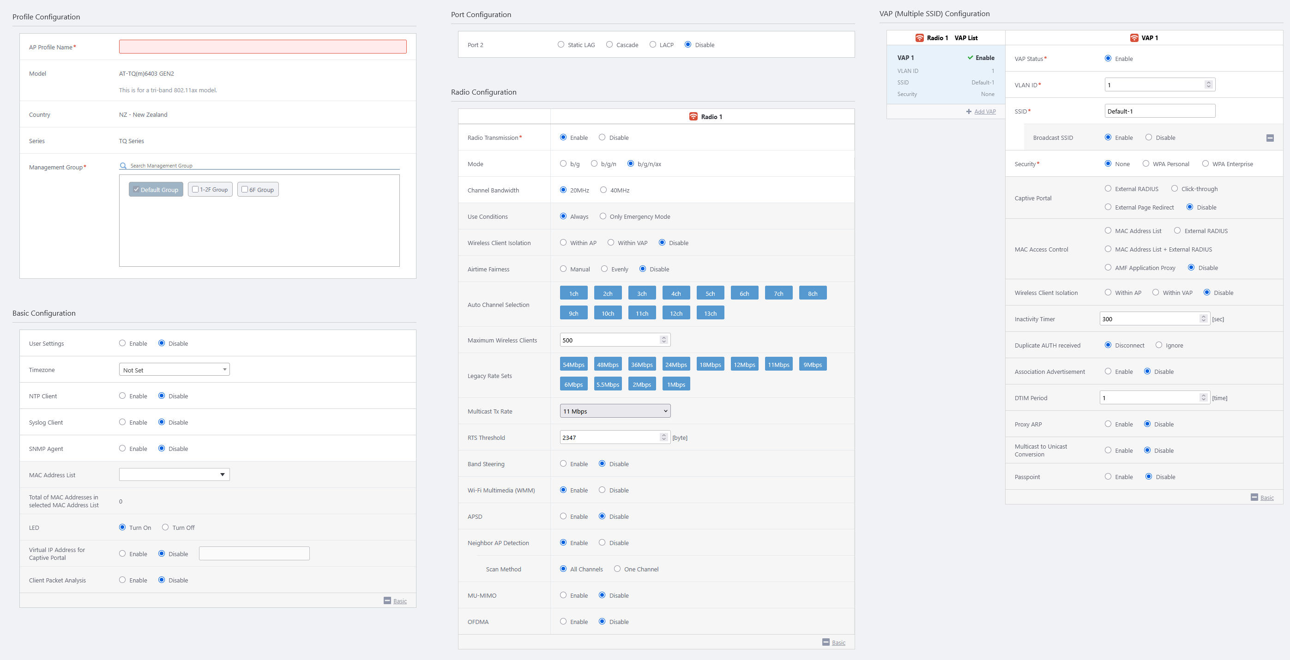1290x660 pixels.
Task: Select b/g/n radio mode
Action: click(x=594, y=164)
